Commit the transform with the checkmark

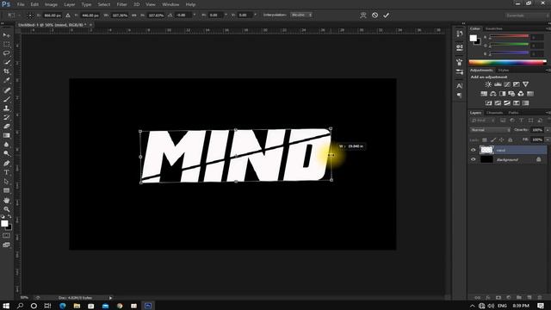click(x=387, y=15)
